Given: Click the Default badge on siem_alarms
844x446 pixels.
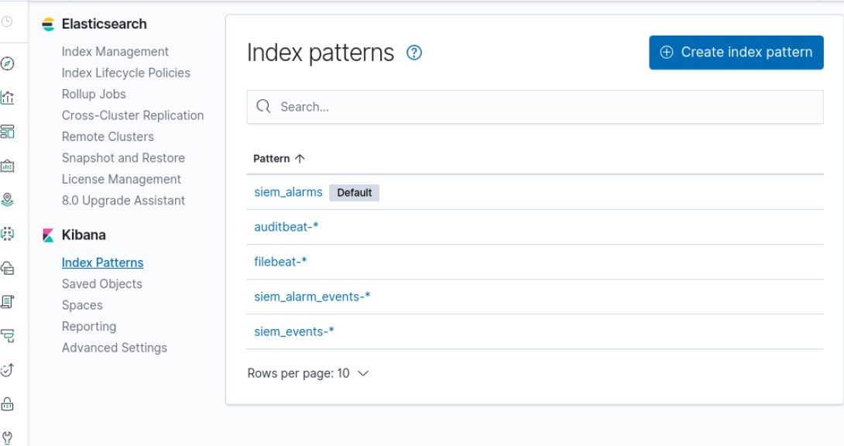Looking at the screenshot, I should point(354,193).
